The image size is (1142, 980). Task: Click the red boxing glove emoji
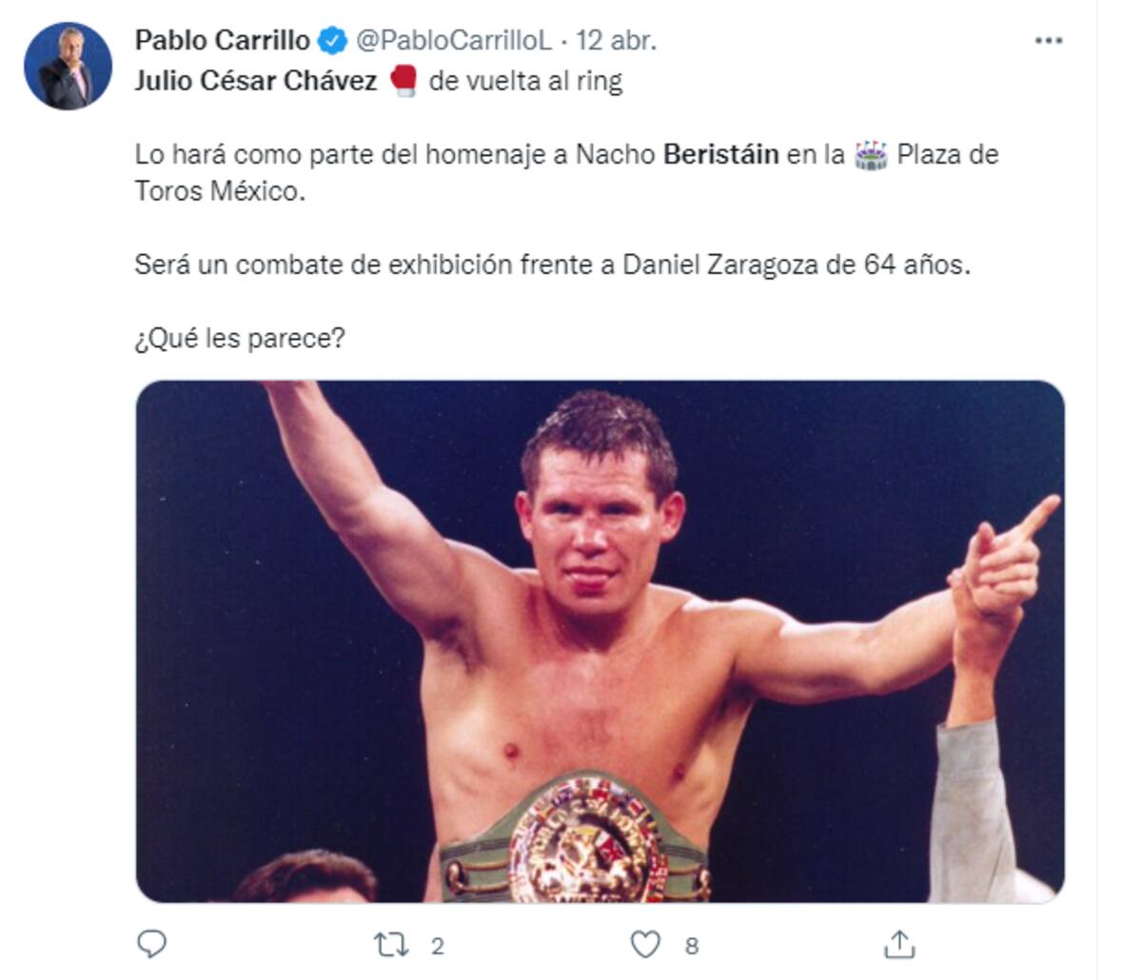404,81
